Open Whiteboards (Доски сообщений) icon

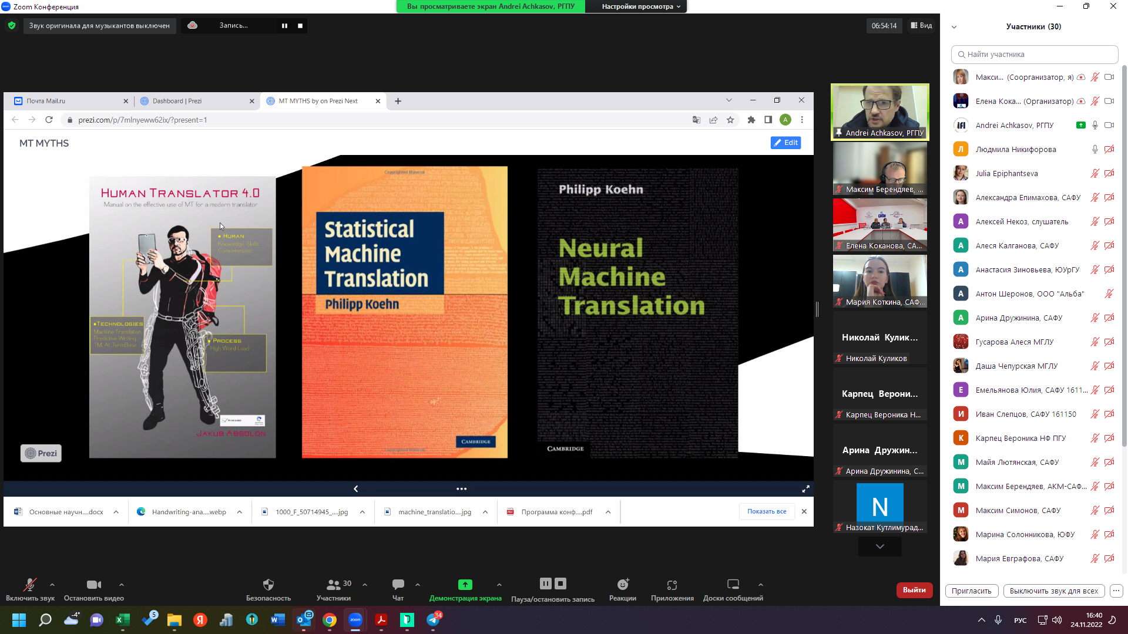point(733,585)
